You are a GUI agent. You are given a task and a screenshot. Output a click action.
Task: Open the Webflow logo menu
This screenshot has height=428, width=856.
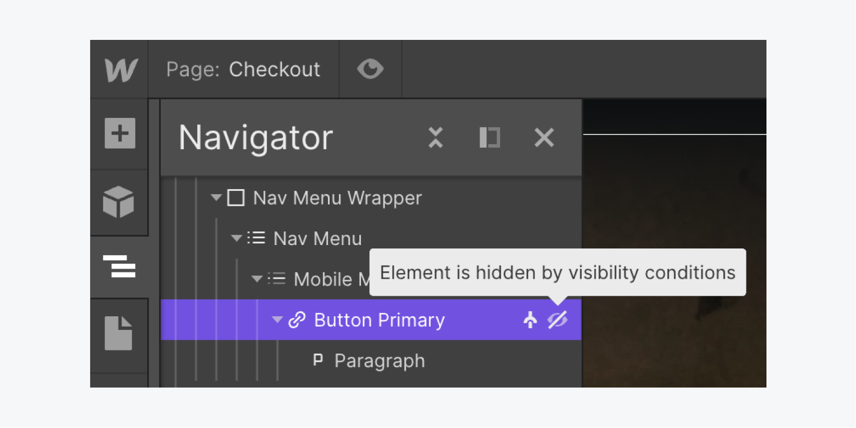point(121,70)
